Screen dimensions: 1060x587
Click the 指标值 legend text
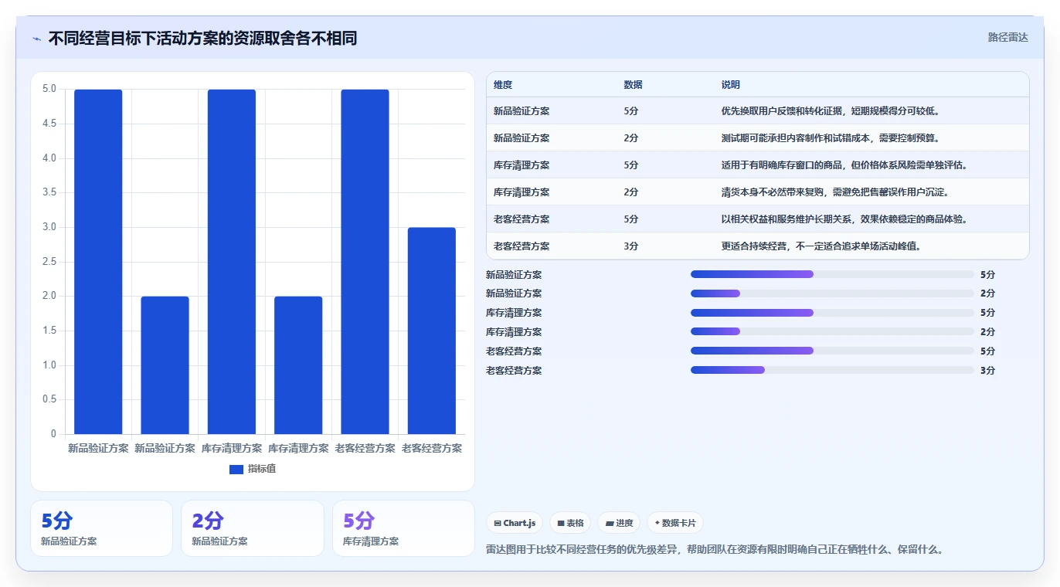point(262,469)
